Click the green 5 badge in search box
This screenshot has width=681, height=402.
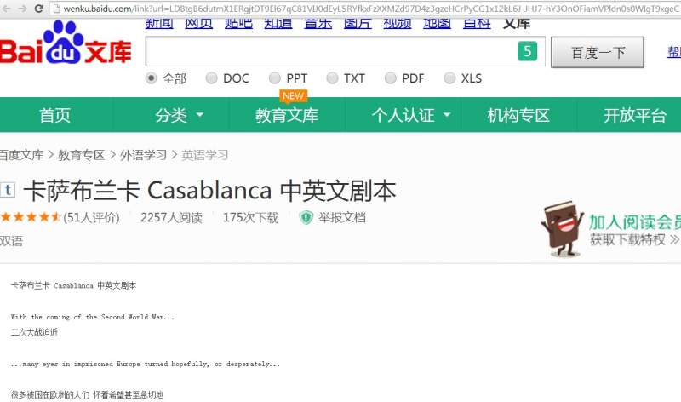coord(527,51)
